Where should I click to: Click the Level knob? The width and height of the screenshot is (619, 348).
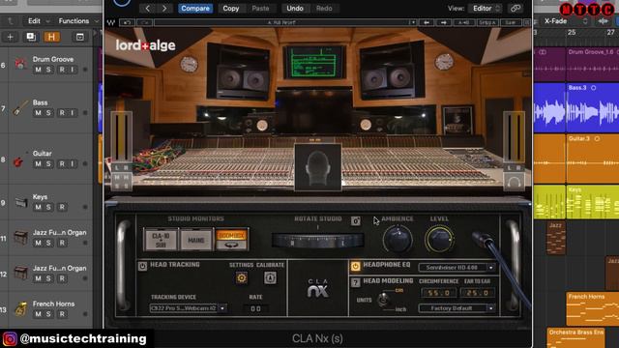pos(439,240)
